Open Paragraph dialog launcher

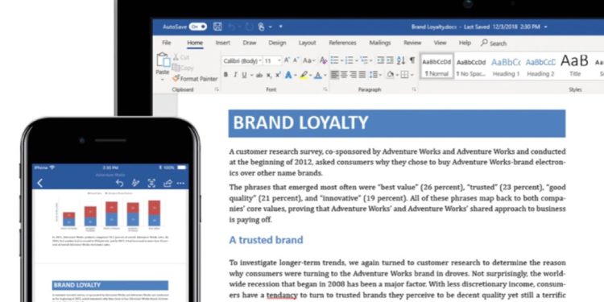414,89
